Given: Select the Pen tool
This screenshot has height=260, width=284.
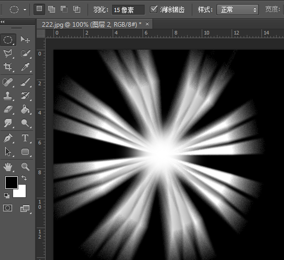Looking at the screenshot, I should point(8,138).
